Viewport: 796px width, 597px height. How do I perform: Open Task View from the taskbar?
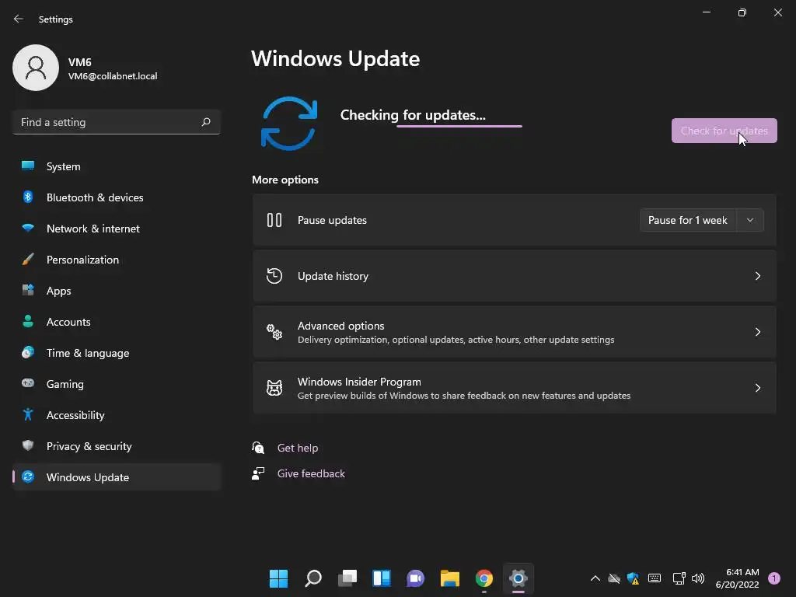coord(347,578)
